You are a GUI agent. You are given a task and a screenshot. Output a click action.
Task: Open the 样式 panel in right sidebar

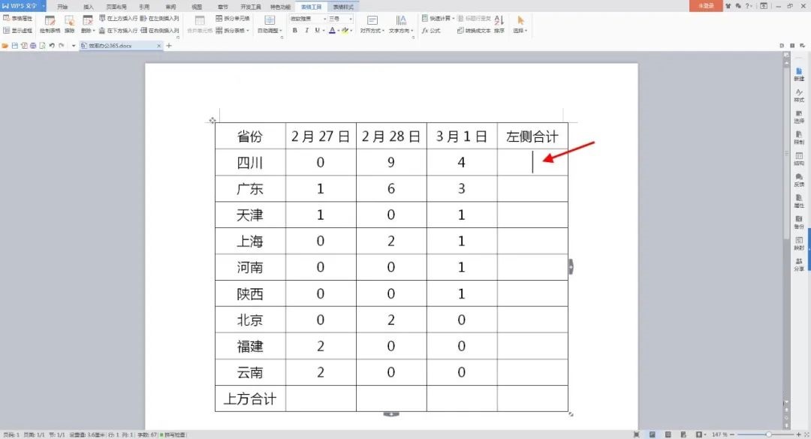[798, 95]
